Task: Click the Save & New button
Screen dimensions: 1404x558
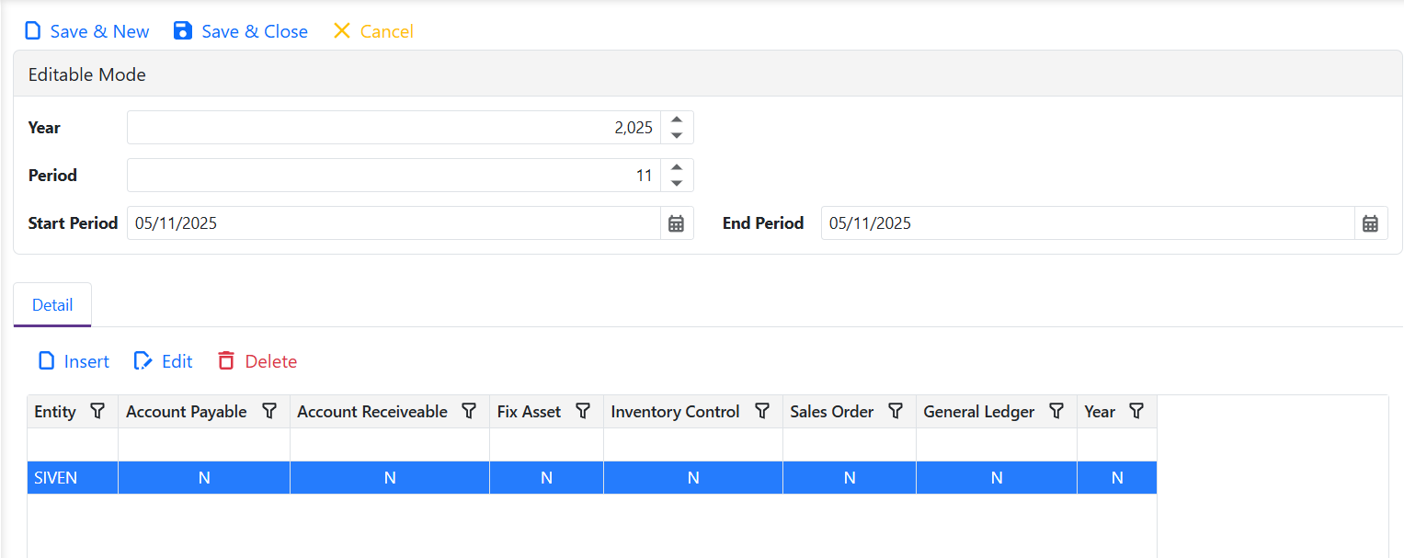Action: point(86,31)
